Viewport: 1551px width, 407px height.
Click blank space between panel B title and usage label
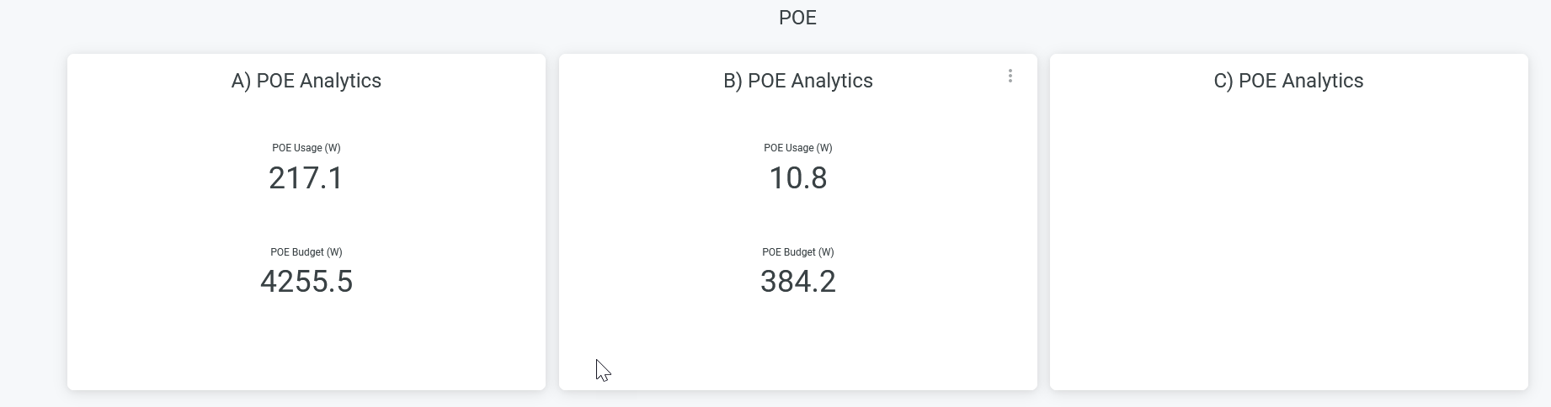pyautogui.click(x=797, y=116)
